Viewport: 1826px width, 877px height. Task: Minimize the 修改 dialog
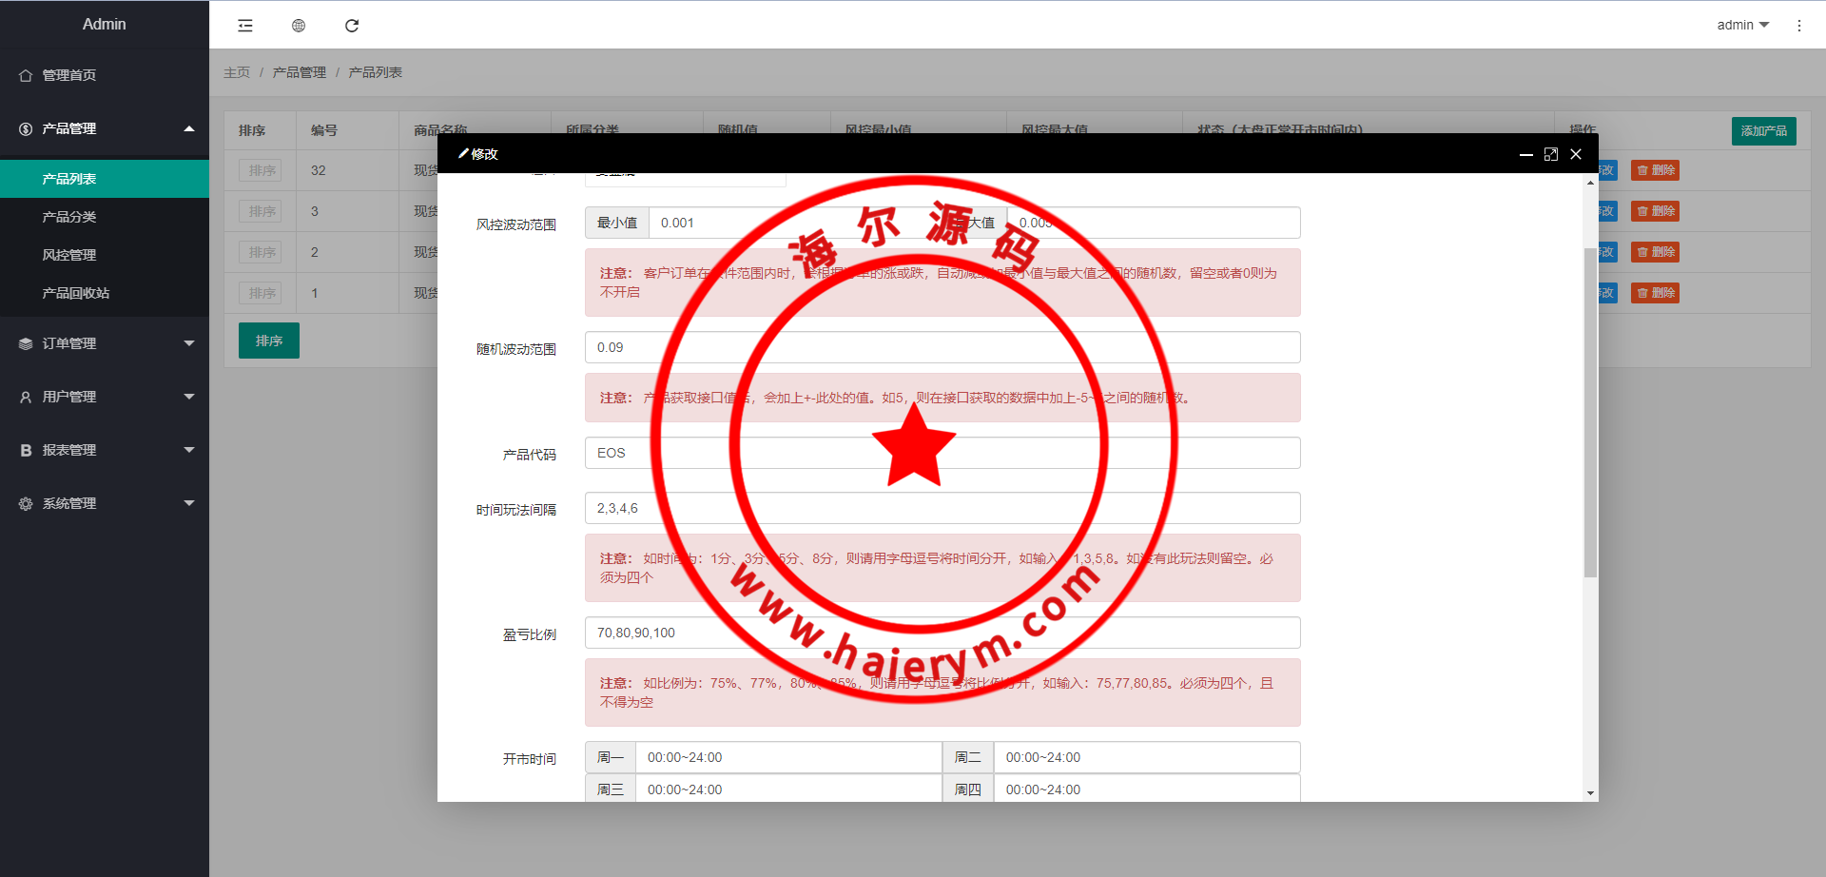[1525, 154]
